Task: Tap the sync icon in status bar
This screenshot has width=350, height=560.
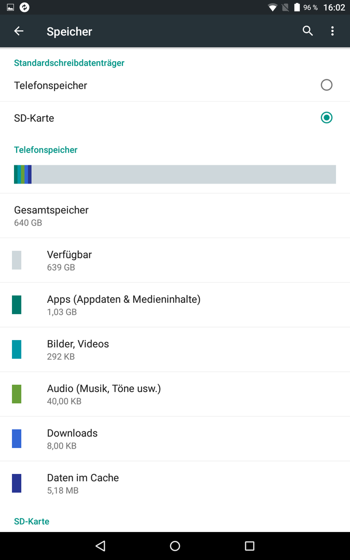Action: coord(24,7)
